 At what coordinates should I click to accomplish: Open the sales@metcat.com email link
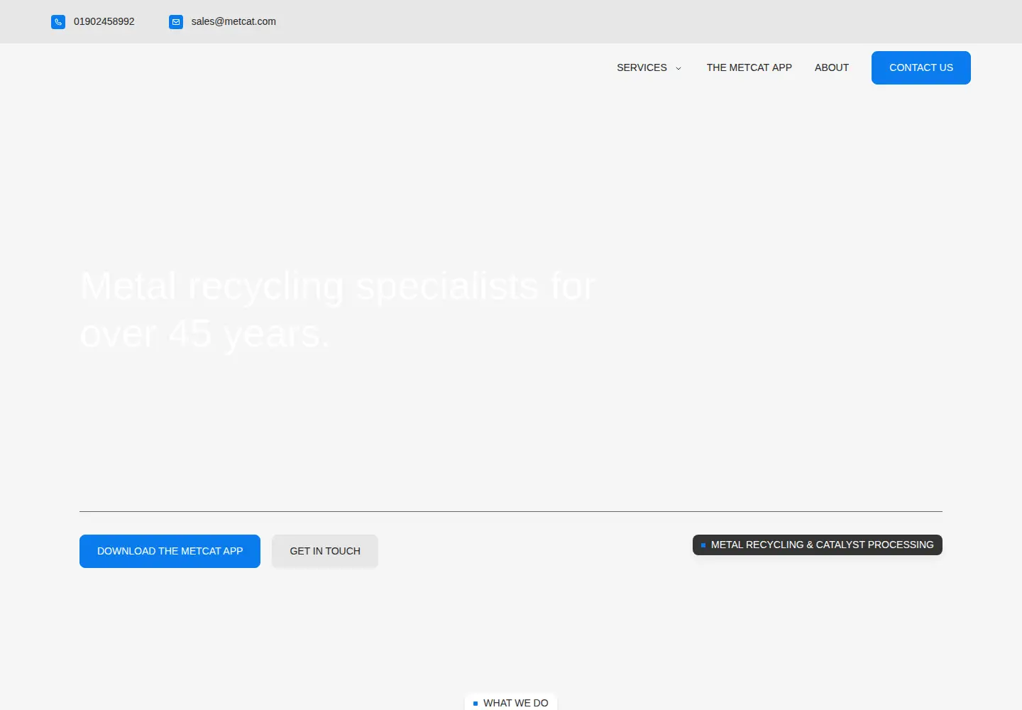(233, 21)
